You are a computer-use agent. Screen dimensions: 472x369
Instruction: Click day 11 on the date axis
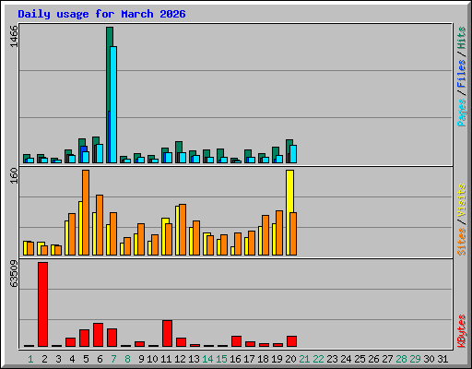166,359
